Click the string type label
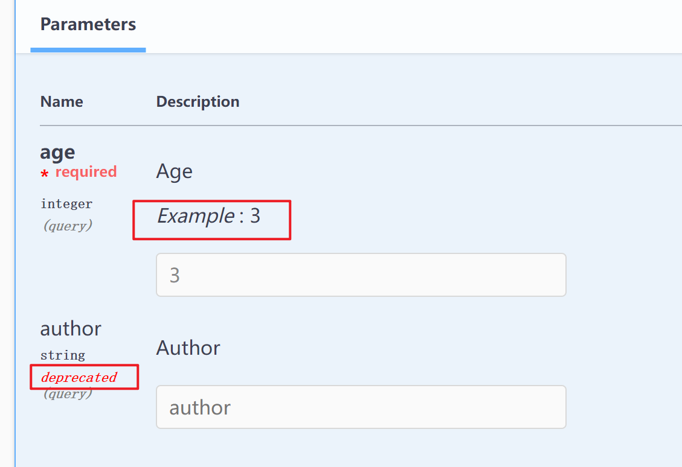 (x=63, y=355)
